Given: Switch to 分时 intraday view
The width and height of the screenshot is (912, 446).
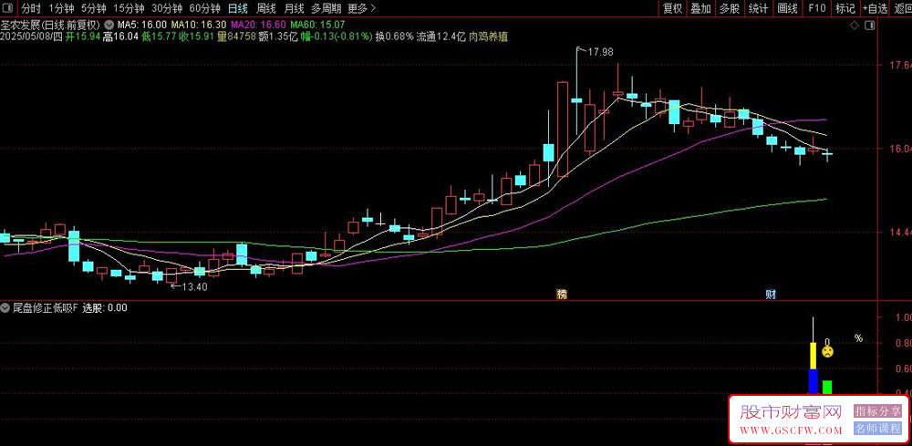Looking at the screenshot, I should tap(31, 8).
